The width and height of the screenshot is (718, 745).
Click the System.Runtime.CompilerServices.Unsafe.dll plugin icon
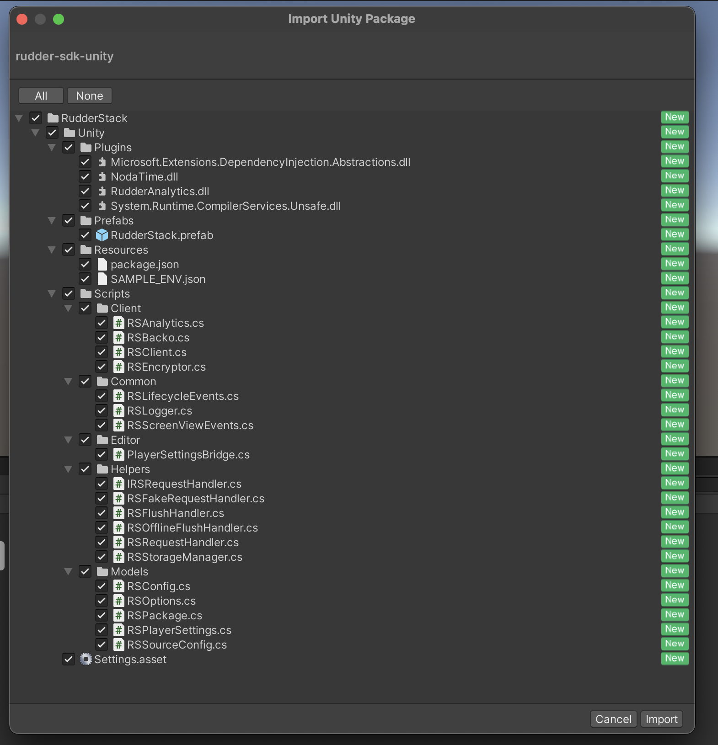point(102,206)
